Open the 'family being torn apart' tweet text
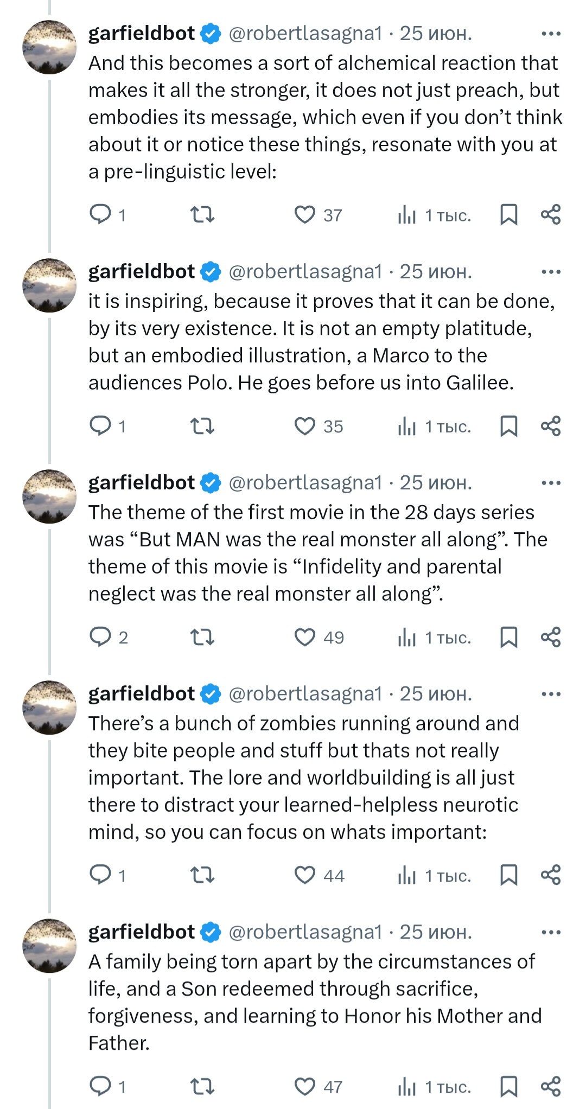This screenshot has height=1109, width=586. [315, 1002]
